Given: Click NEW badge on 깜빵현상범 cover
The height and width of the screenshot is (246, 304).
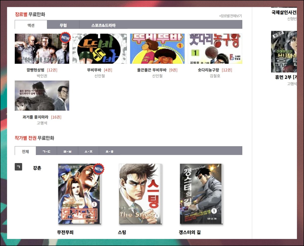Looking at the screenshot, I should 65,38.
